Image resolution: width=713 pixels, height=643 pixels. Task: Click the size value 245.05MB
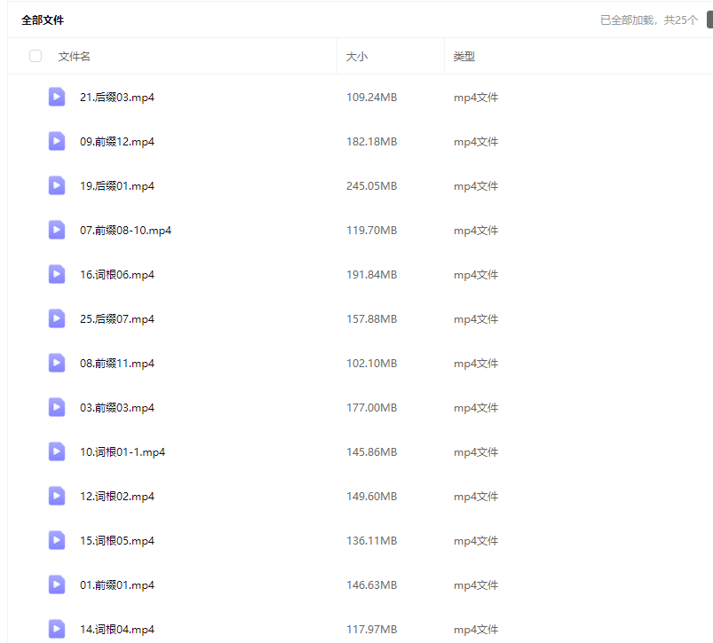pos(371,186)
